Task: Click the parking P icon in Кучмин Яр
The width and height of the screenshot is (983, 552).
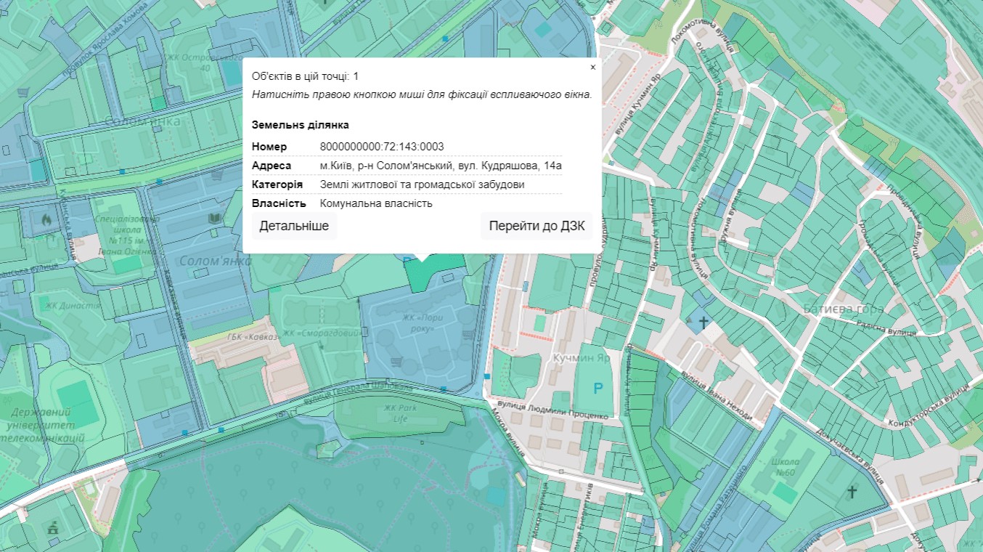Action: tap(598, 389)
